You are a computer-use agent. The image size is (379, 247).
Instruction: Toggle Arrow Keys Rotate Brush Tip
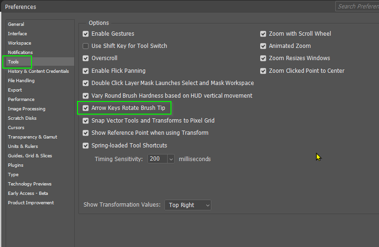click(85, 108)
